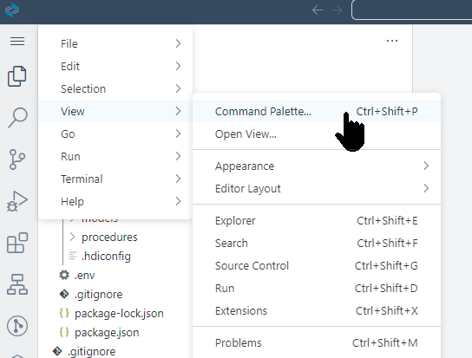This screenshot has width=472, height=358.
Task: Open the .hdiconfig file
Action: 106,256
